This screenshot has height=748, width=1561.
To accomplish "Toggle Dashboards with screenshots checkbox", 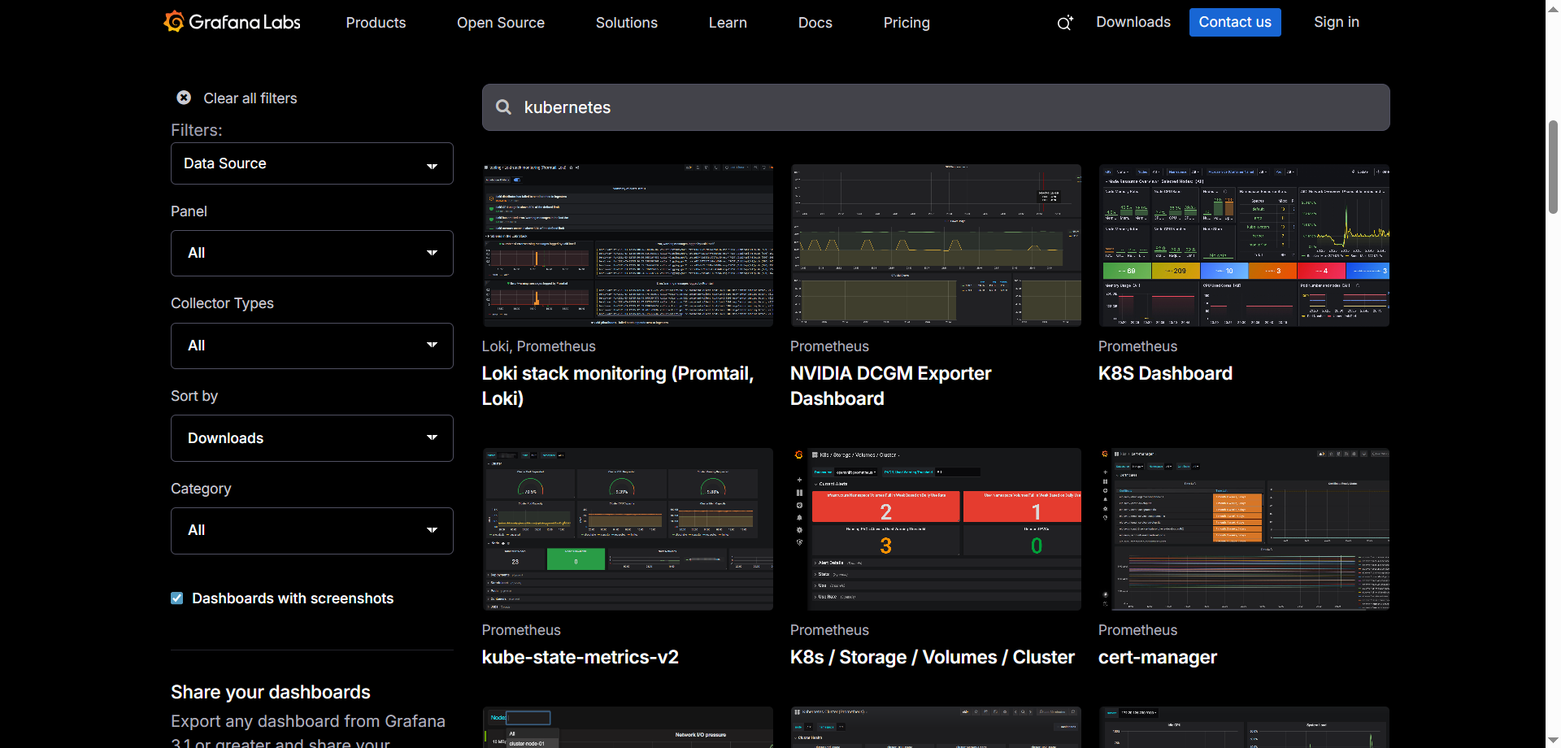I will [177, 598].
